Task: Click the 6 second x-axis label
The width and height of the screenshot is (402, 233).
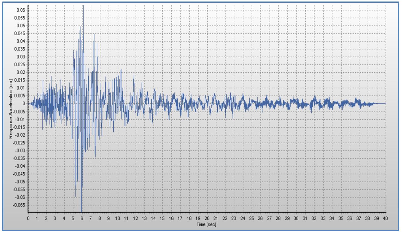Action: (82, 218)
